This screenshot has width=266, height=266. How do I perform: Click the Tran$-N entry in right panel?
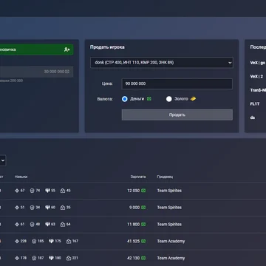tap(258, 90)
